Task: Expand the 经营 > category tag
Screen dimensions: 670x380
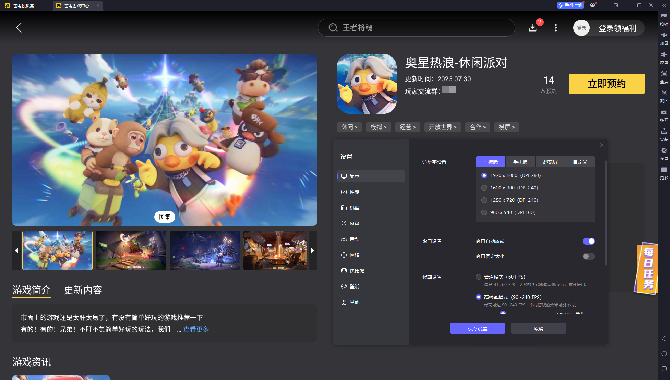Action: [x=408, y=127]
